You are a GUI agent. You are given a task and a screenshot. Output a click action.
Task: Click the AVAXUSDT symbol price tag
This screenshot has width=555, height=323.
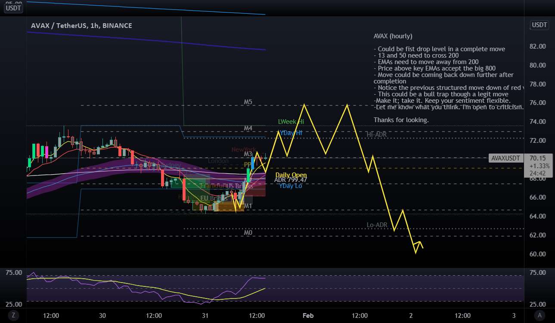506,158
